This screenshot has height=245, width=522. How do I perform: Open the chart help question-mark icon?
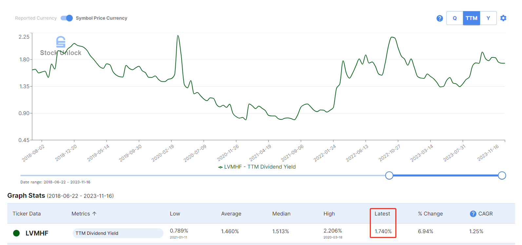[x=440, y=18]
